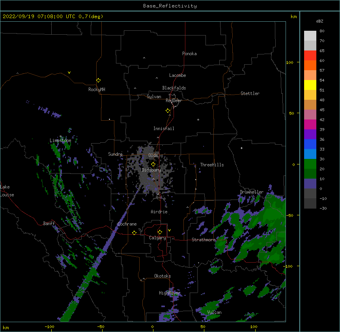Click the Lake Louise label
The height and width of the screenshot is (332, 340).
[x=7, y=191]
